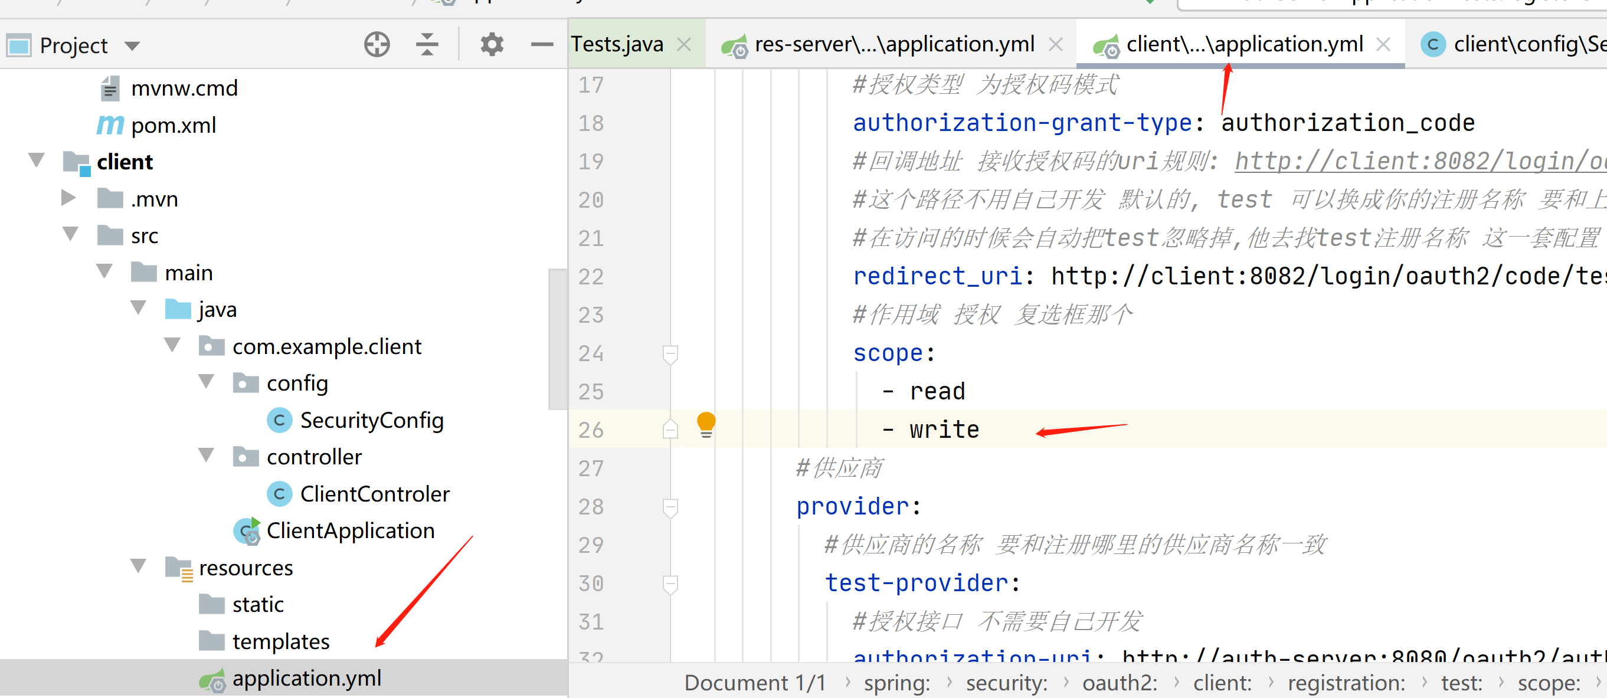This screenshot has height=698, width=1607.
Task: Click the locate/select opened file target icon
Action: tap(377, 44)
